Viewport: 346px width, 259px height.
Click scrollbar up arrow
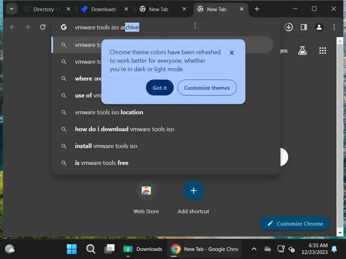(x=340, y=41)
